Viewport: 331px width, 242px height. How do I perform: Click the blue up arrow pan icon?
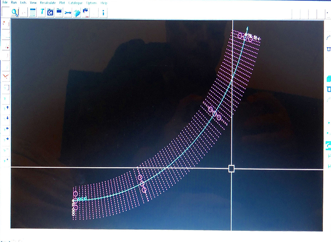pos(7,108)
